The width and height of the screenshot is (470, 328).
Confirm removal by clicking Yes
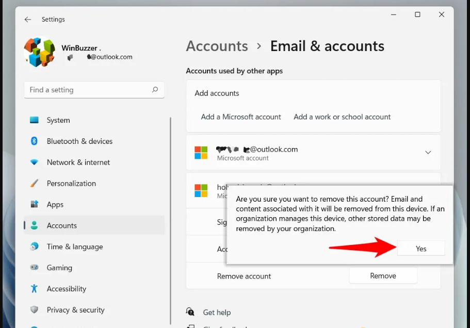(x=421, y=249)
